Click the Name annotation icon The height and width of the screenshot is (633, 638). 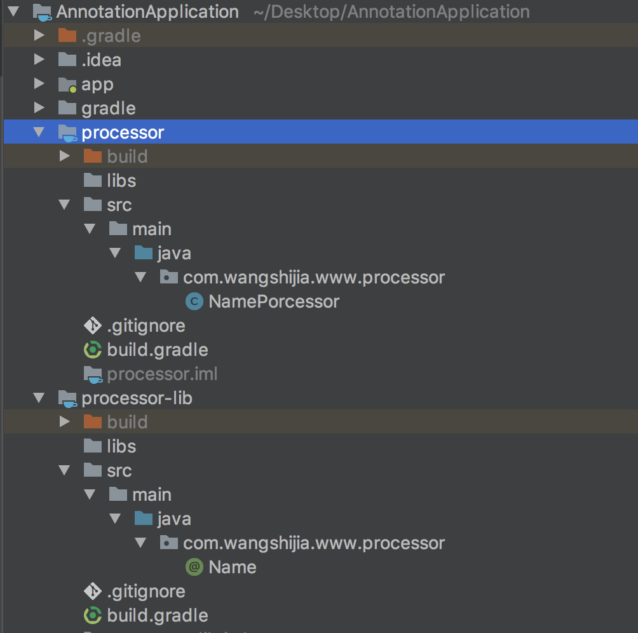pyautogui.click(x=194, y=567)
